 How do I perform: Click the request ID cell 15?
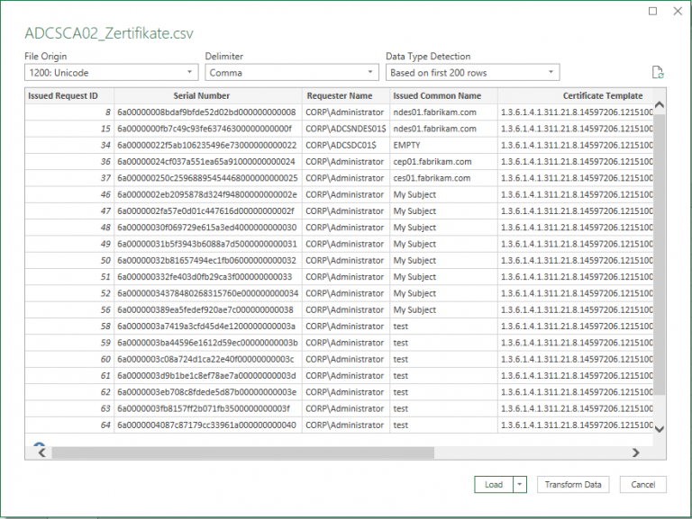(69, 129)
